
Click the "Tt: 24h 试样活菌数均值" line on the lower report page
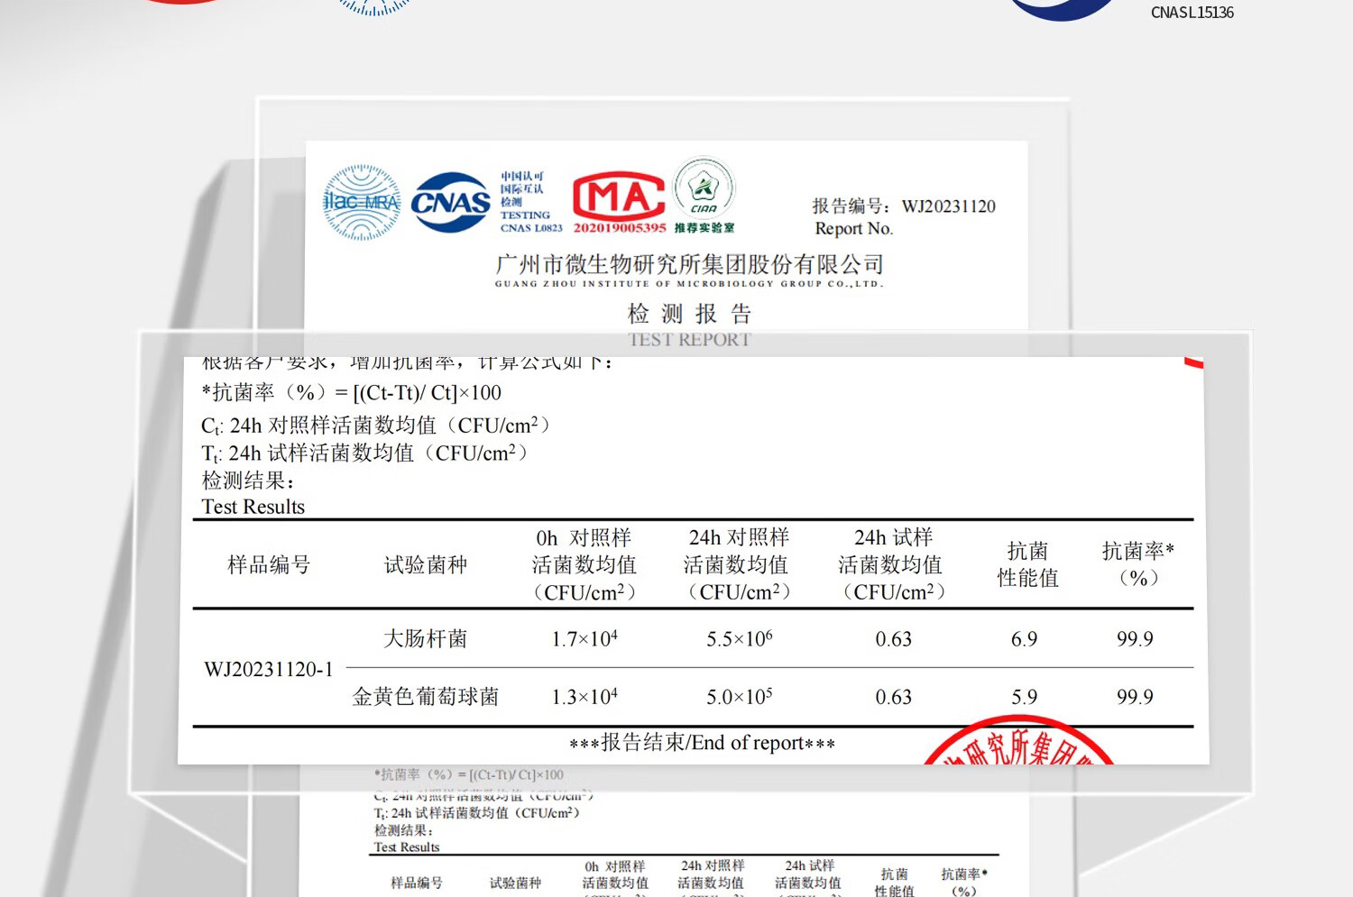(476, 813)
